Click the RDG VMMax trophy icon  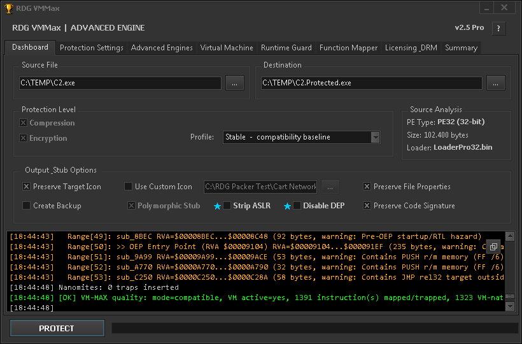(8, 8)
